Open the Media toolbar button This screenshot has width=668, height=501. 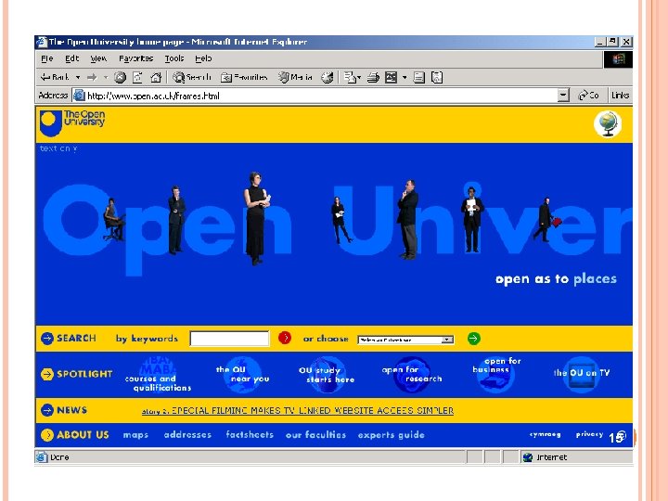point(295,77)
